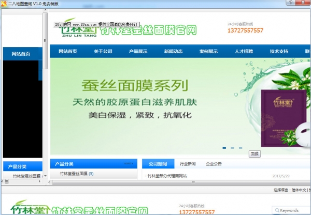The width and height of the screenshot is (311, 215).
Task: Click the 28订房网 www.28sa.com banner text
Action: [96, 24]
